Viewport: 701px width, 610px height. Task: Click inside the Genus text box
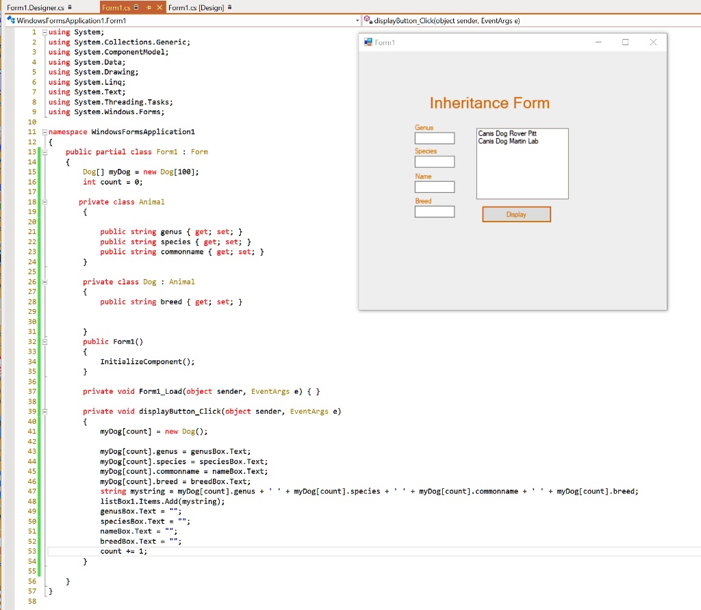[x=434, y=138]
